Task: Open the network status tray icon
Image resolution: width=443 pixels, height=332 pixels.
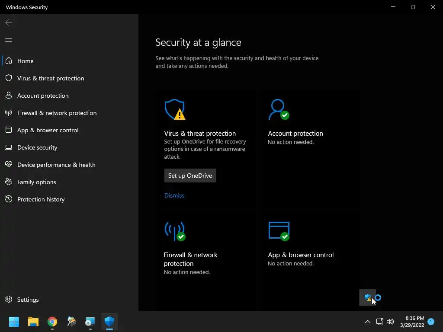Action: pos(379,322)
